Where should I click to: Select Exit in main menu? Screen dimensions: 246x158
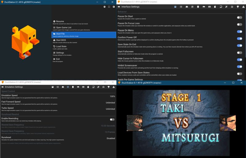pos(84,60)
